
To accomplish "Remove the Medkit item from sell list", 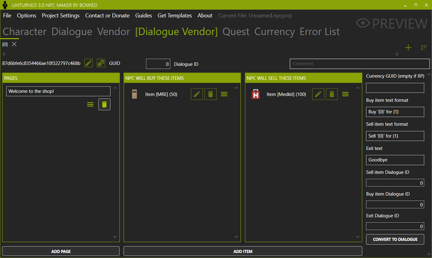I will [331, 94].
